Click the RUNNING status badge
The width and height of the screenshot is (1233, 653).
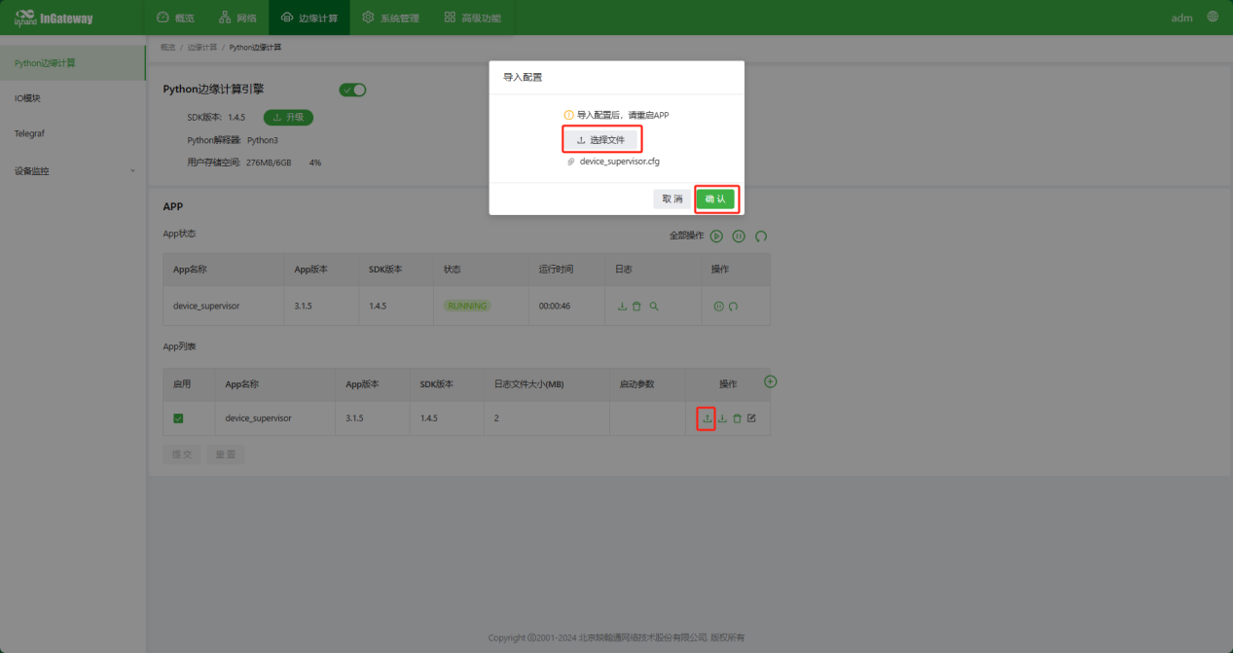coord(467,306)
